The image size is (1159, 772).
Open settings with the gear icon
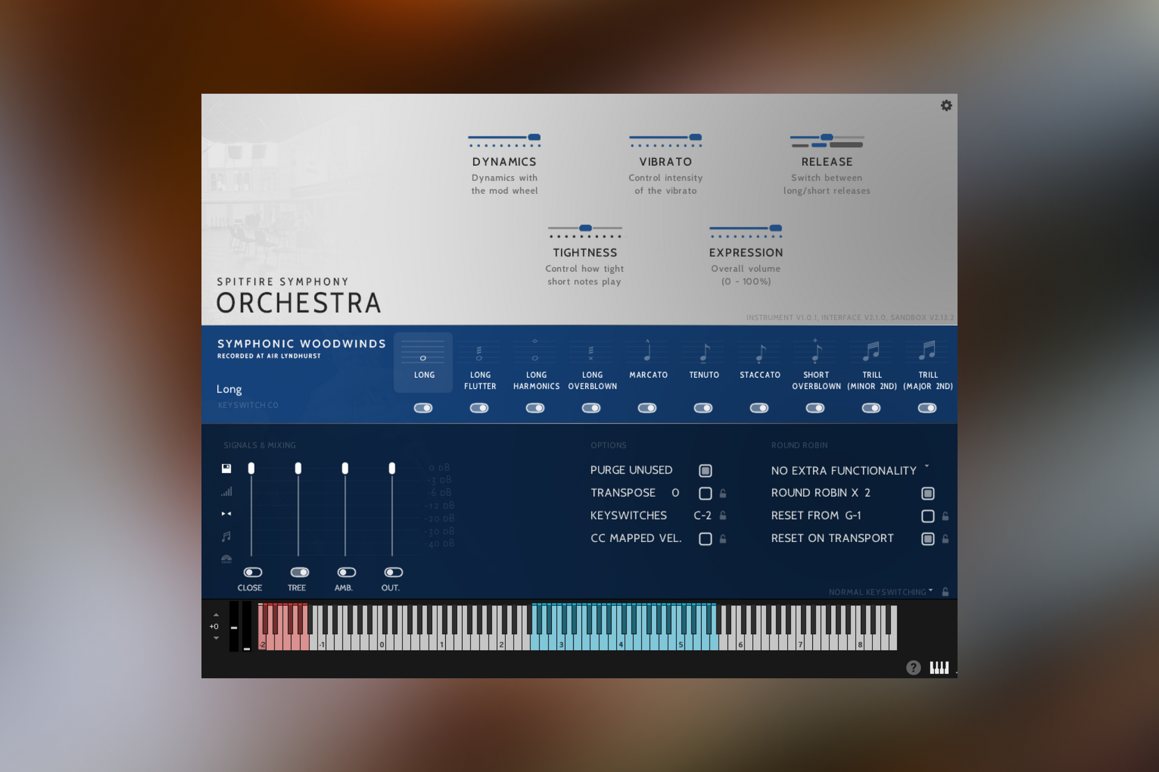tap(946, 106)
